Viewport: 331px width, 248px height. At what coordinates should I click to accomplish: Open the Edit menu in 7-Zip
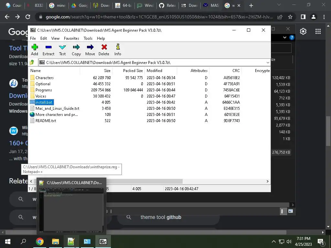point(44,38)
